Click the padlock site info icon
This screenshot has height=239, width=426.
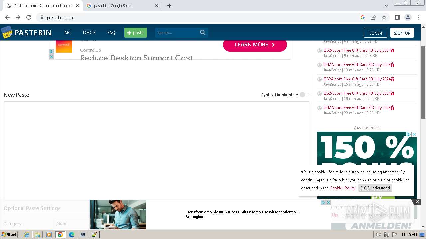(42, 17)
